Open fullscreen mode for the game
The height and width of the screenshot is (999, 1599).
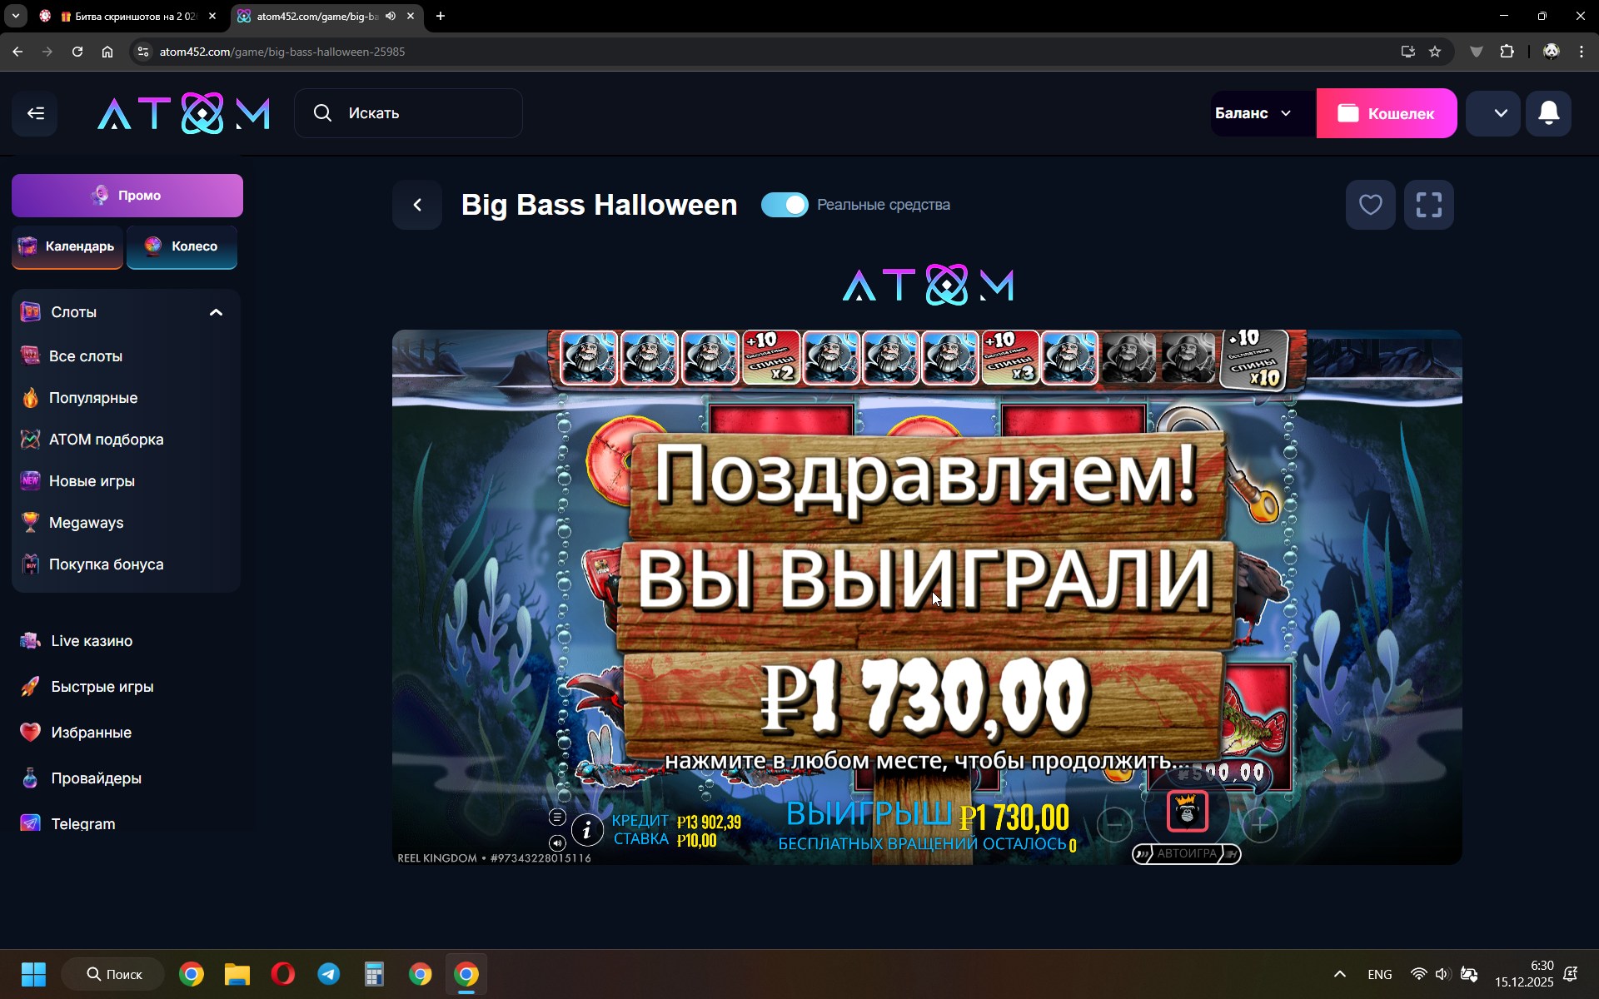coord(1428,205)
